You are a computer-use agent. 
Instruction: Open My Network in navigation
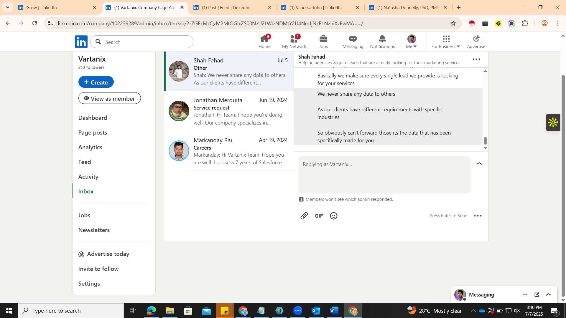pos(294,42)
